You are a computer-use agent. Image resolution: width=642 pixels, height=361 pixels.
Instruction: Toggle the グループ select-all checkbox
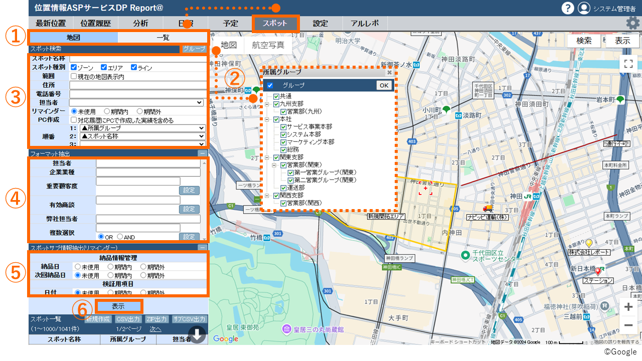point(270,85)
